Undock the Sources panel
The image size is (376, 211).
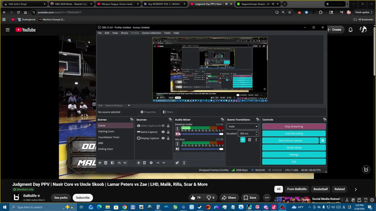coord(170,120)
